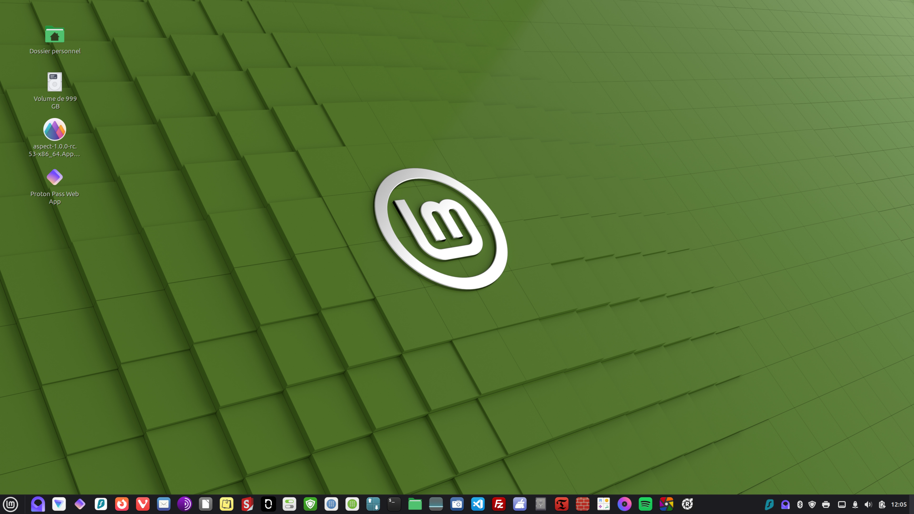
Task: Open the brick wall Firewall app
Action: tap(583, 504)
